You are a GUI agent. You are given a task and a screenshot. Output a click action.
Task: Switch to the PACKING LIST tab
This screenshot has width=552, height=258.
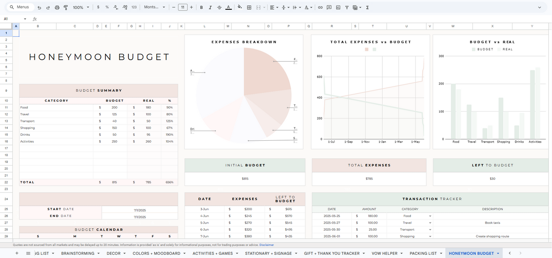[426, 253]
